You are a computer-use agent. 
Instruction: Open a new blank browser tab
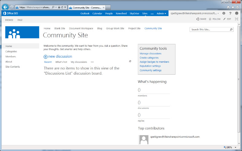[x=108, y=7]
